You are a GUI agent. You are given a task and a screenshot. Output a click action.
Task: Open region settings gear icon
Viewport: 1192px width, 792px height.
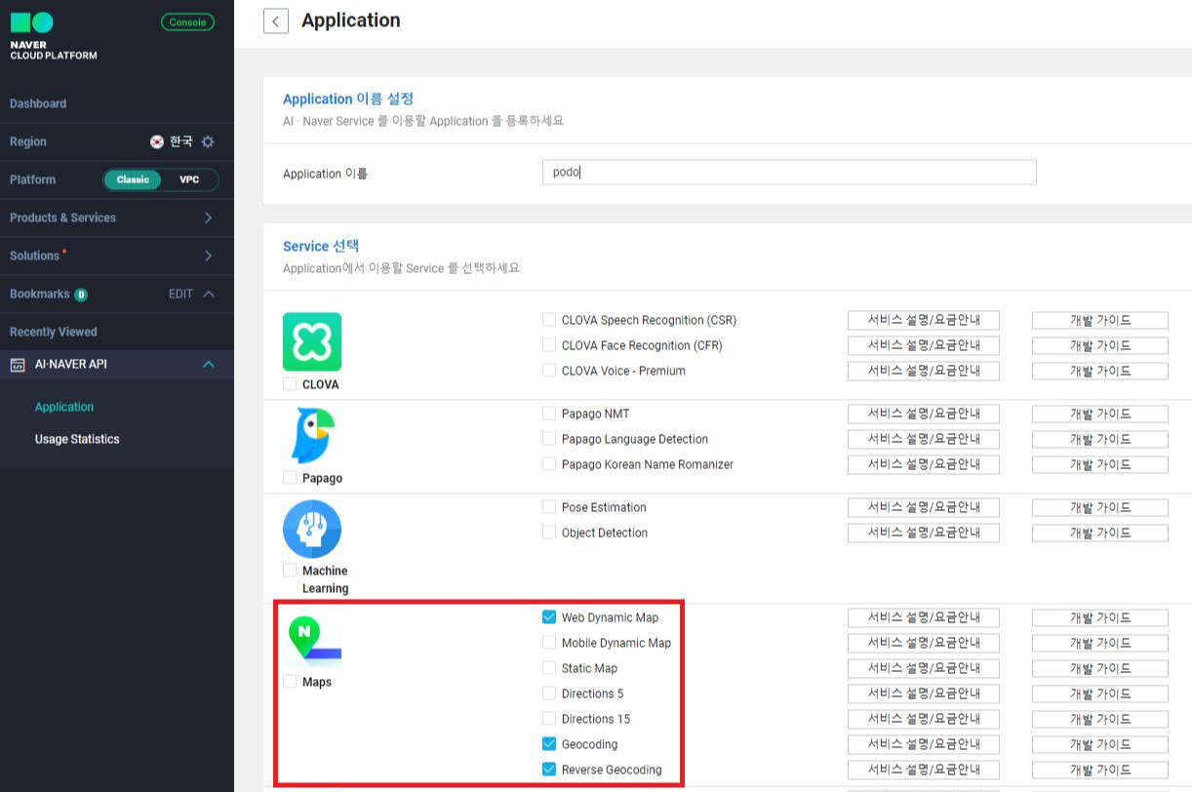[208, 141]
